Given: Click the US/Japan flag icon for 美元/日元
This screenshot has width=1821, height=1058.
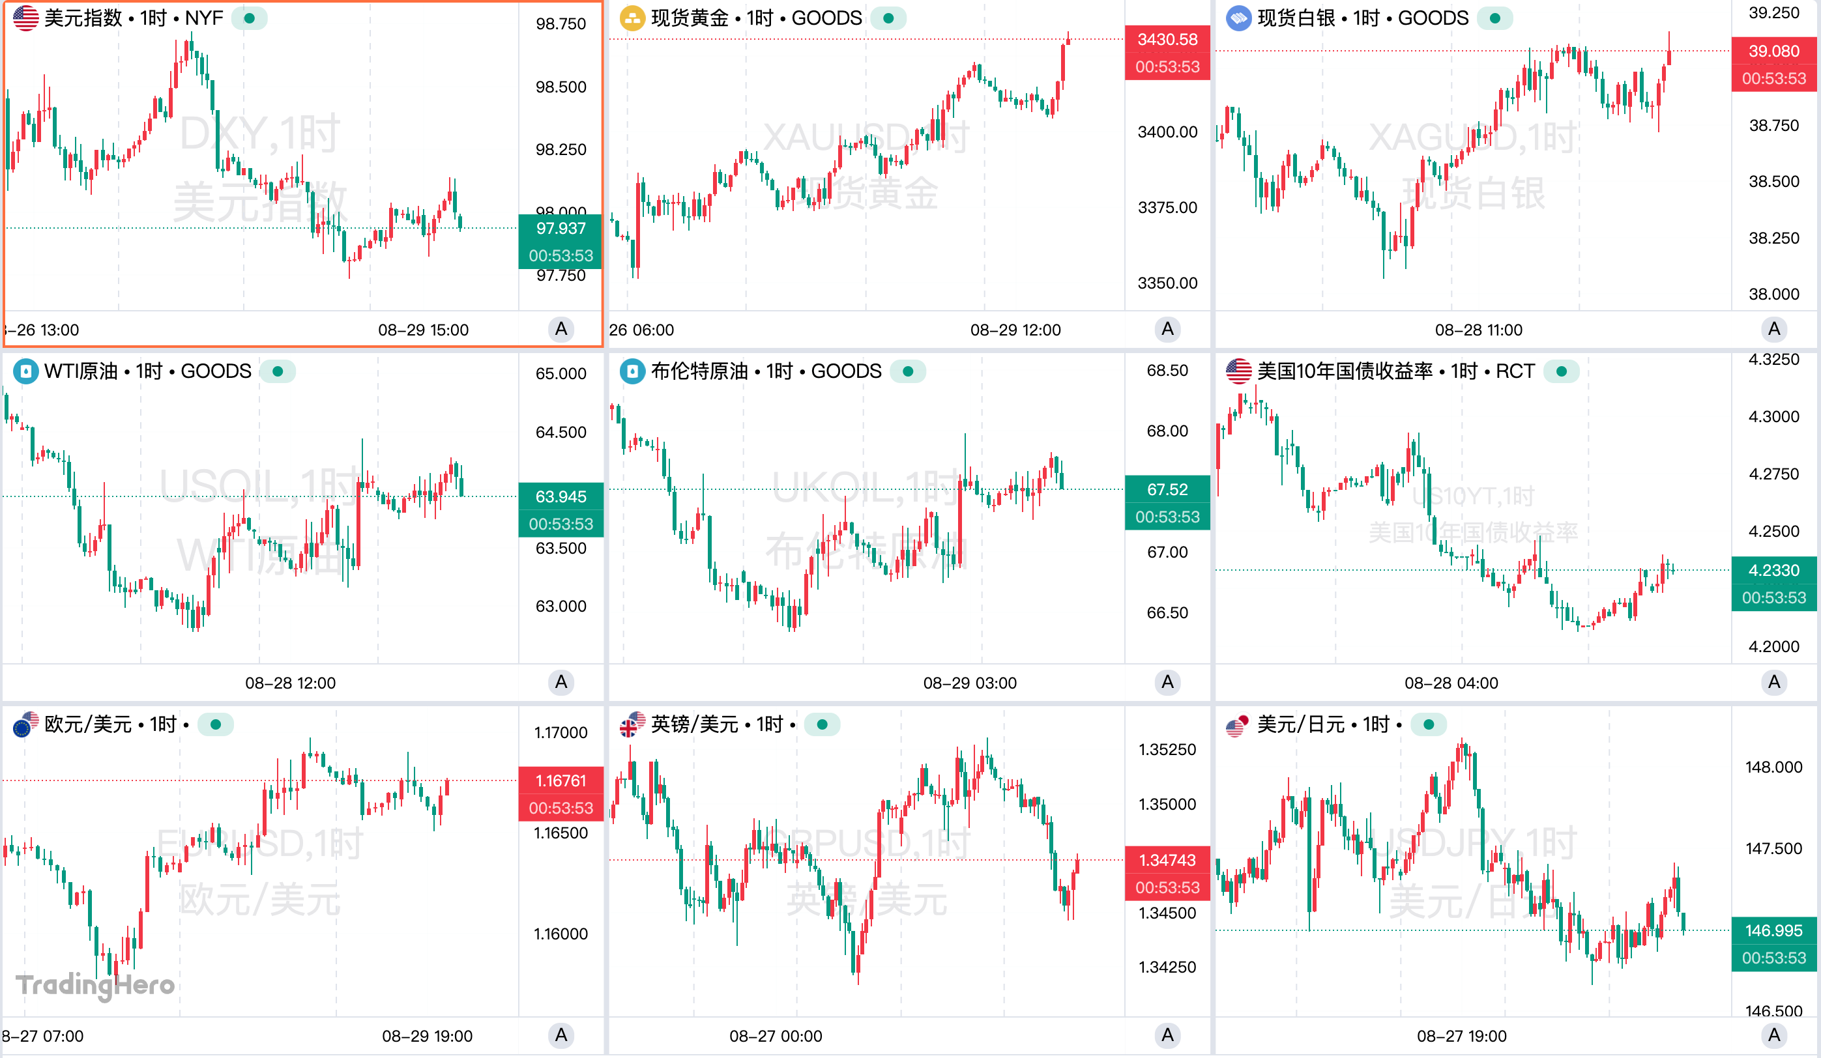Looking at the screenshot, I should click(x=1238, y=724).
